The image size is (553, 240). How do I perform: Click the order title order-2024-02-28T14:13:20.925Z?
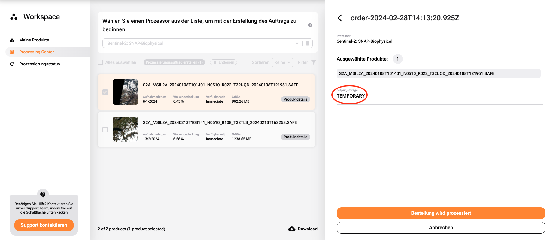pyautogui.click(x=405, y=18)
